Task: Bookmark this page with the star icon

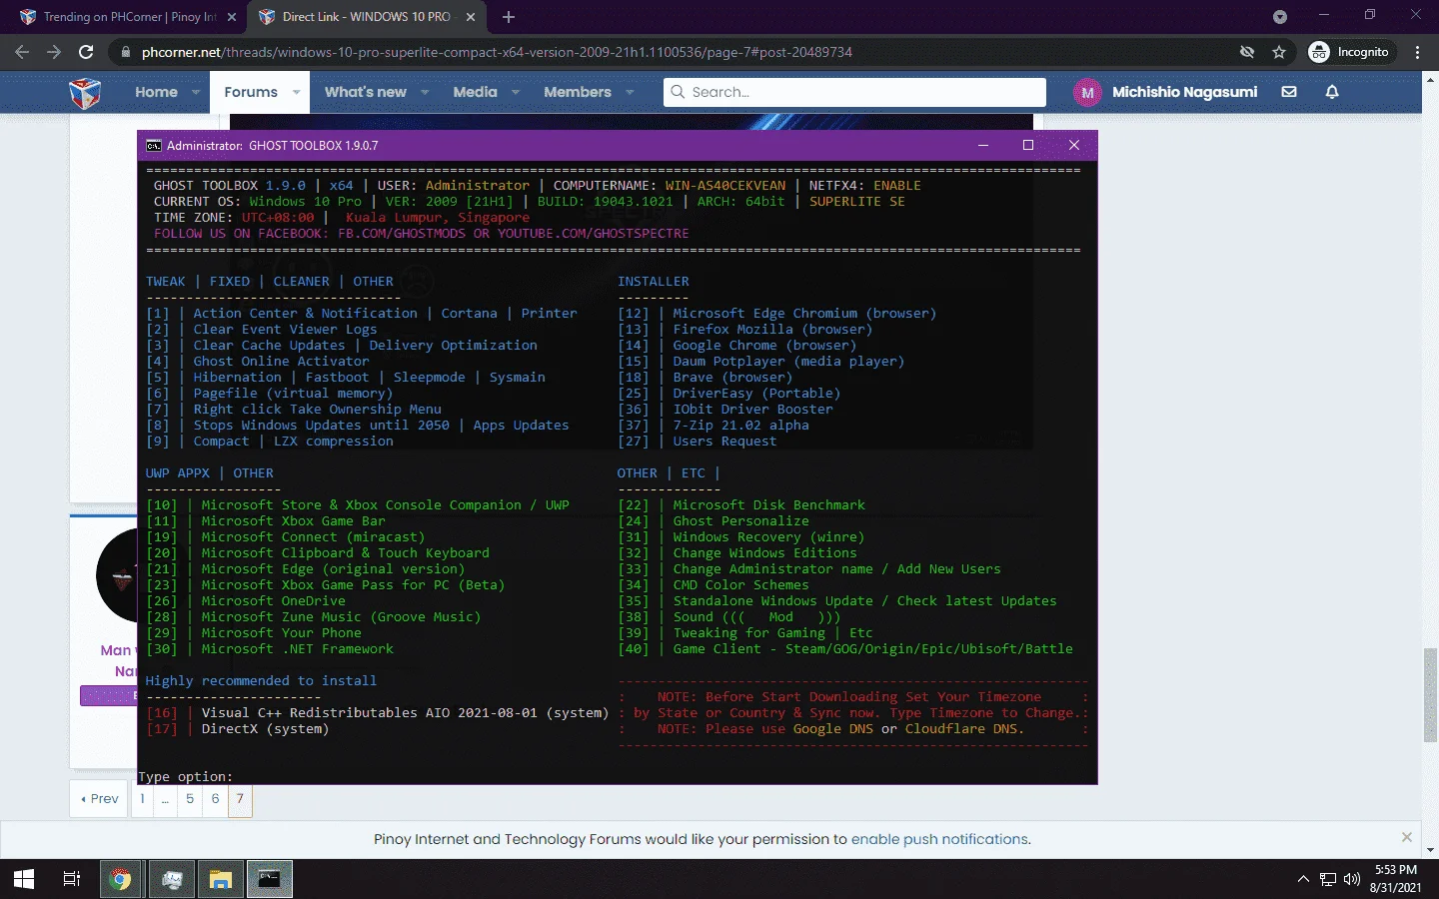Action: click(1279, 52)
